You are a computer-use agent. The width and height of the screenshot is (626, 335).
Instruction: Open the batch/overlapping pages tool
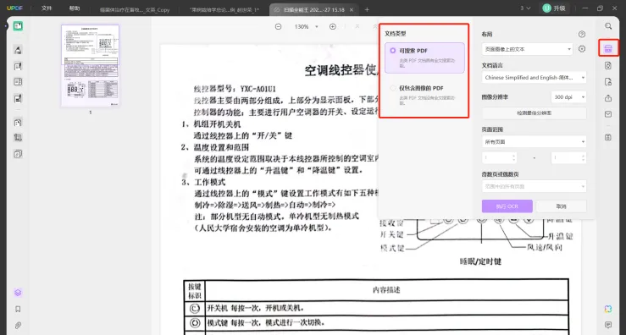[18, 154]
